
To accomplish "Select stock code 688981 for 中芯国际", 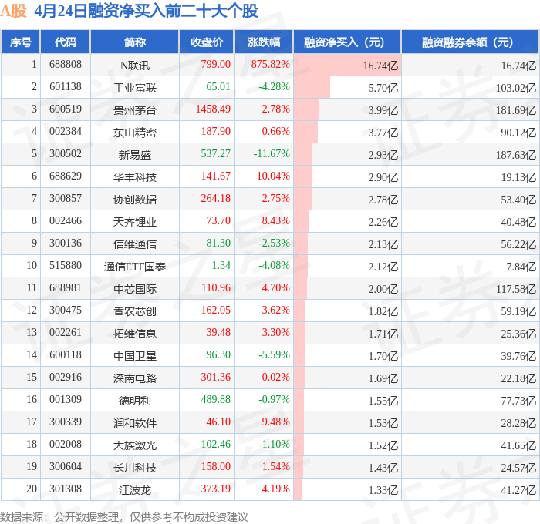I will click(66, 287).
